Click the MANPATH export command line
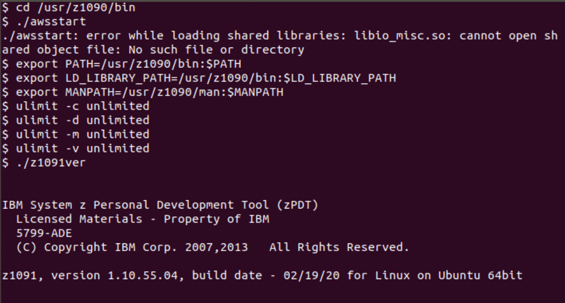Screen dimensions: 565x303 click(149, 92)
